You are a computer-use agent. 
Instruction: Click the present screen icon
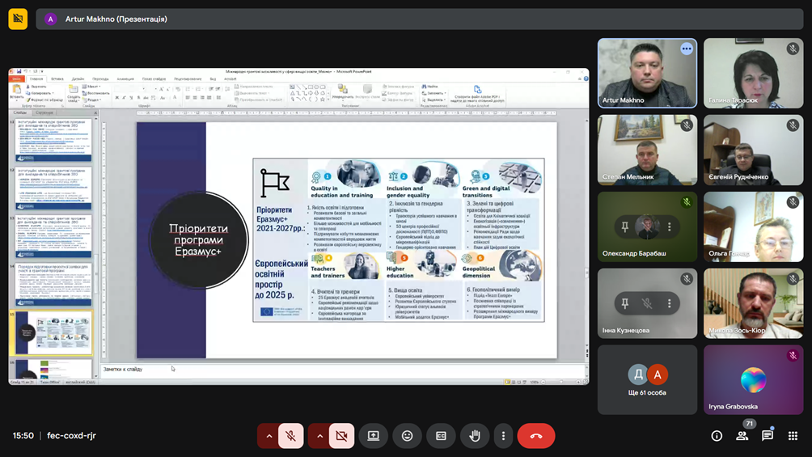pos(374,436)
